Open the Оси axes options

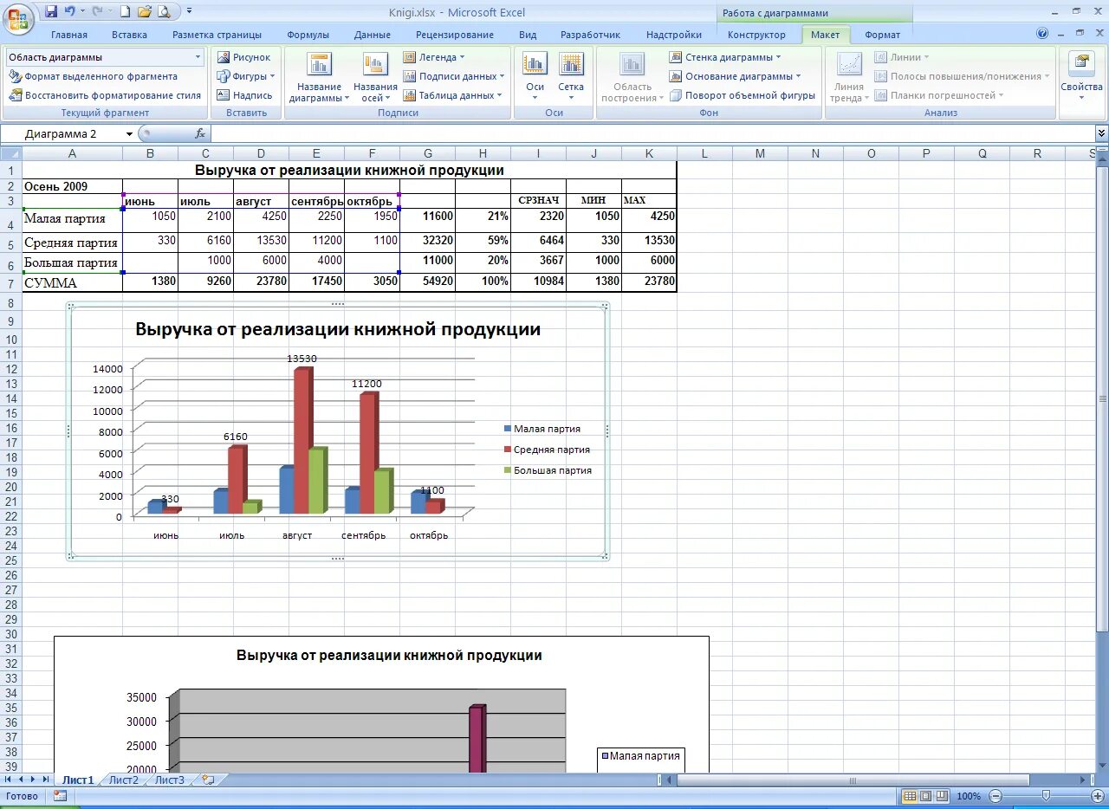click(535, 77)
